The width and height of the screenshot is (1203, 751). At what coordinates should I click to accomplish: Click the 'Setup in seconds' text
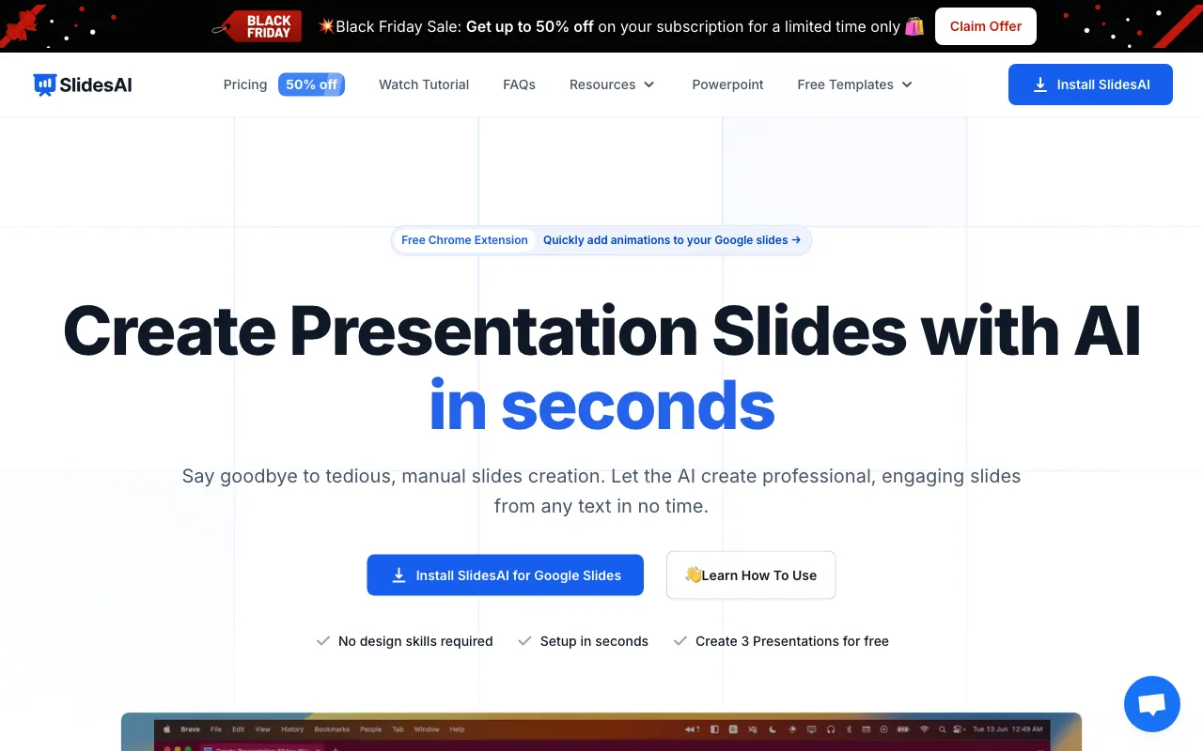pyautogui.click(x=594, y=641)
